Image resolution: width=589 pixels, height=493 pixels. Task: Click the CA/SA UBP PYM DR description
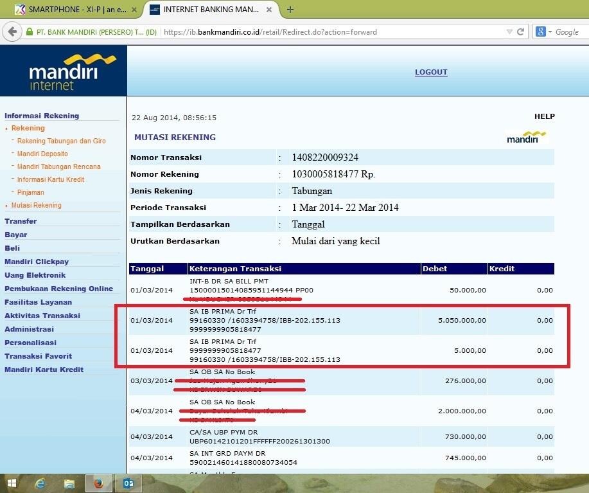tap(224, 432)
